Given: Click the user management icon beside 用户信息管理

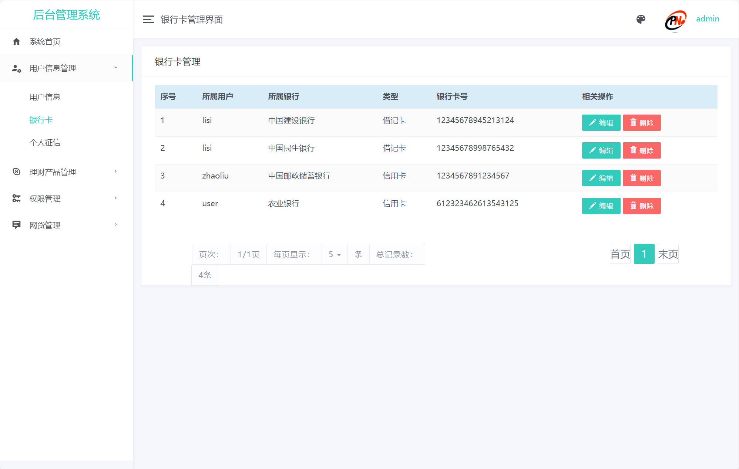Looking at the screenshot, I should [16, 68].
